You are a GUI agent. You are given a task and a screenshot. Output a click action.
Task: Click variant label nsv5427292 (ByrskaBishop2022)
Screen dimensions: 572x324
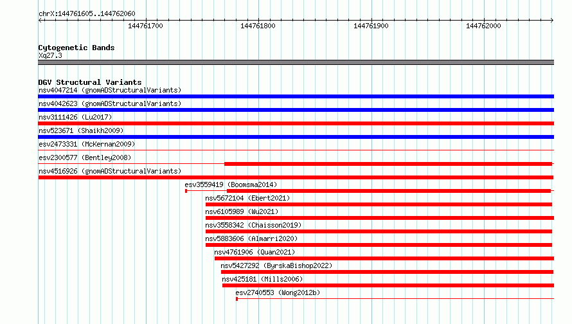point(276,265)
